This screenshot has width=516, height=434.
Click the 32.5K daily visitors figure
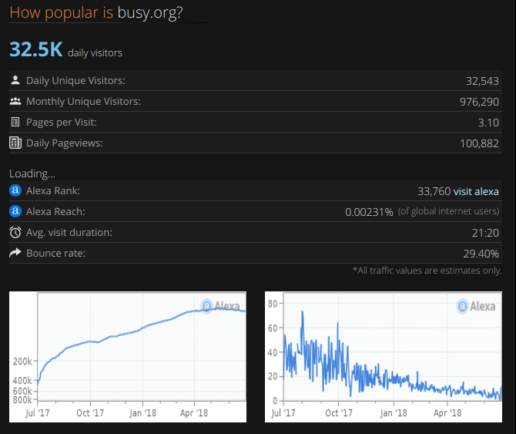(36, 49)
